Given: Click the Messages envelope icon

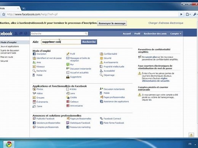Looking at the screenshot, I should (68, 58).
